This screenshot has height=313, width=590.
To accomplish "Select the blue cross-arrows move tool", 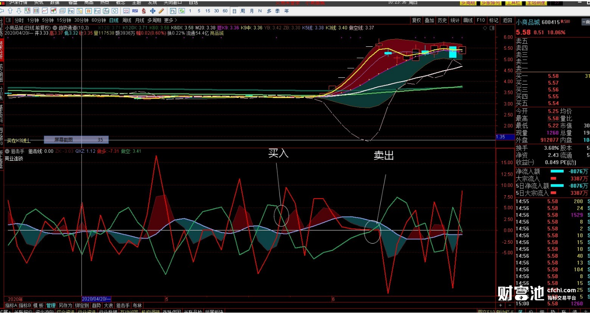I will [152, 11].
